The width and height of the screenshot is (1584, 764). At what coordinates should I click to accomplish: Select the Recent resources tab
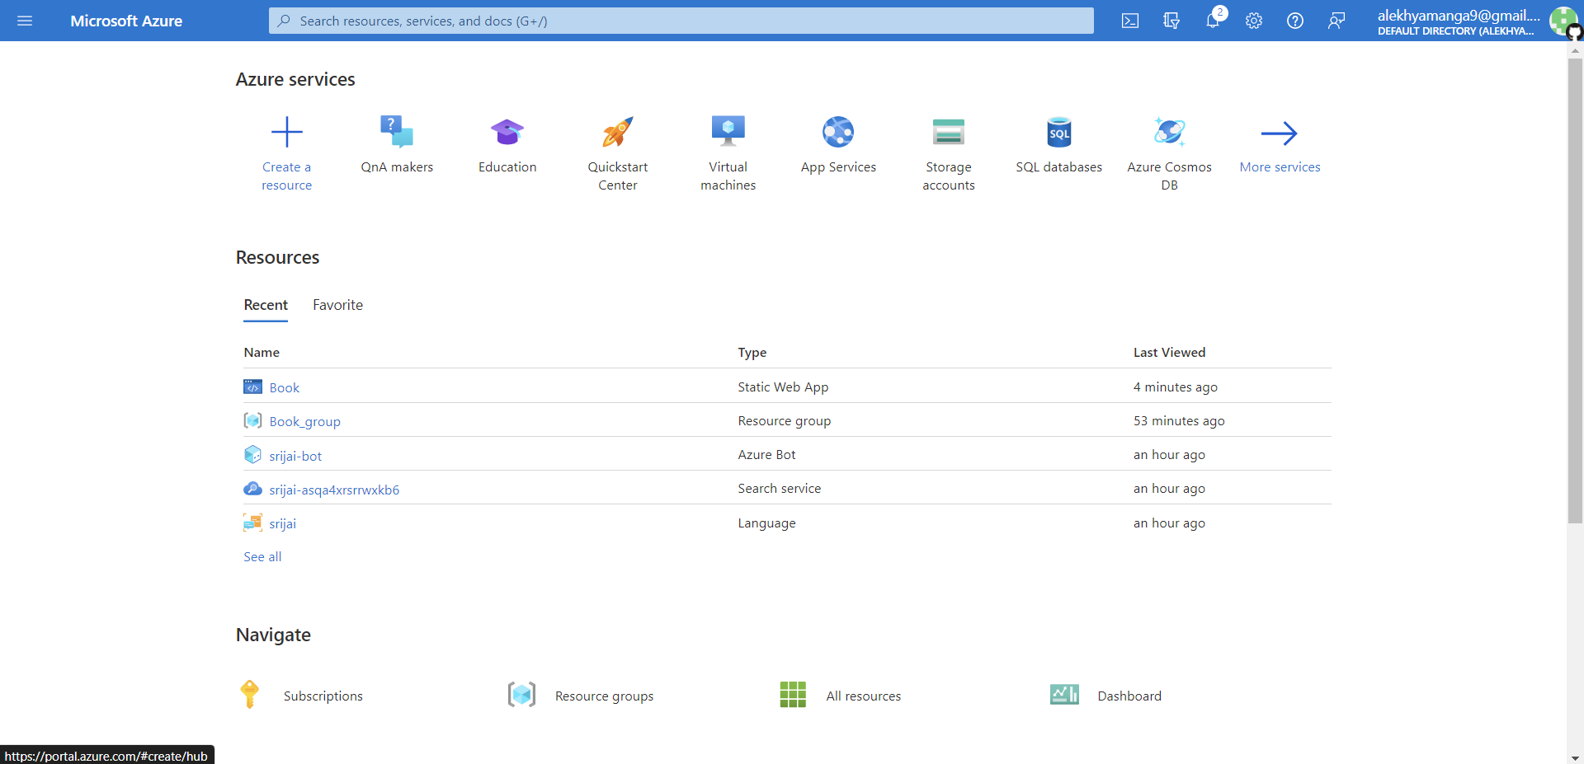coord(266,305)
